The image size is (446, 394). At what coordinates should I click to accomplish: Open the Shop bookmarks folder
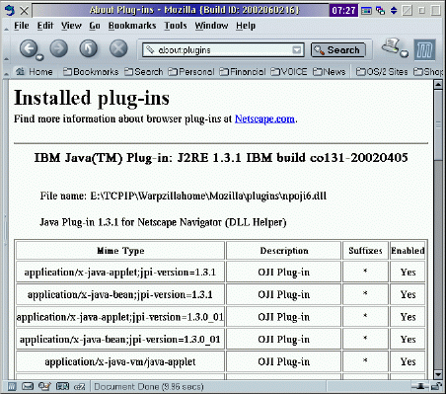(x=428, y=71)
